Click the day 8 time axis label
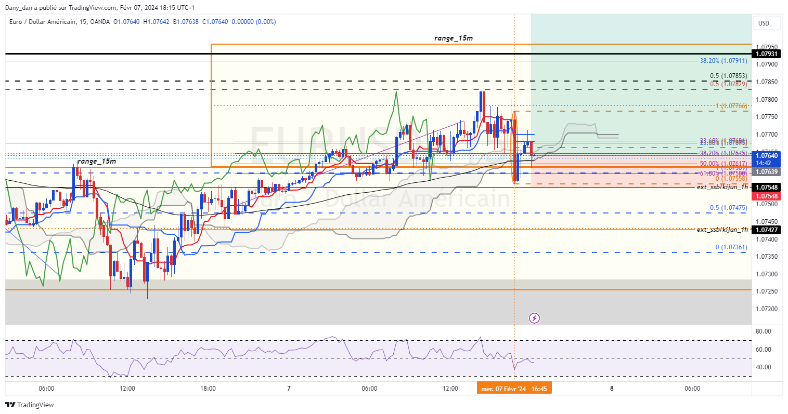The height and width of the screenshot is (414, 788). 612,389
